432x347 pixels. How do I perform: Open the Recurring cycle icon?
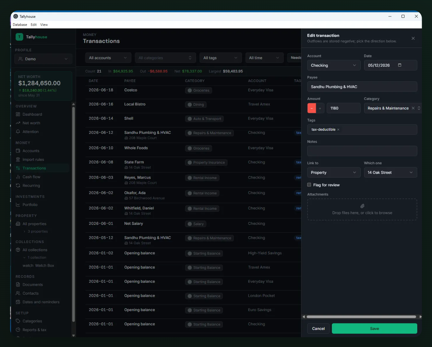(18, 185)
